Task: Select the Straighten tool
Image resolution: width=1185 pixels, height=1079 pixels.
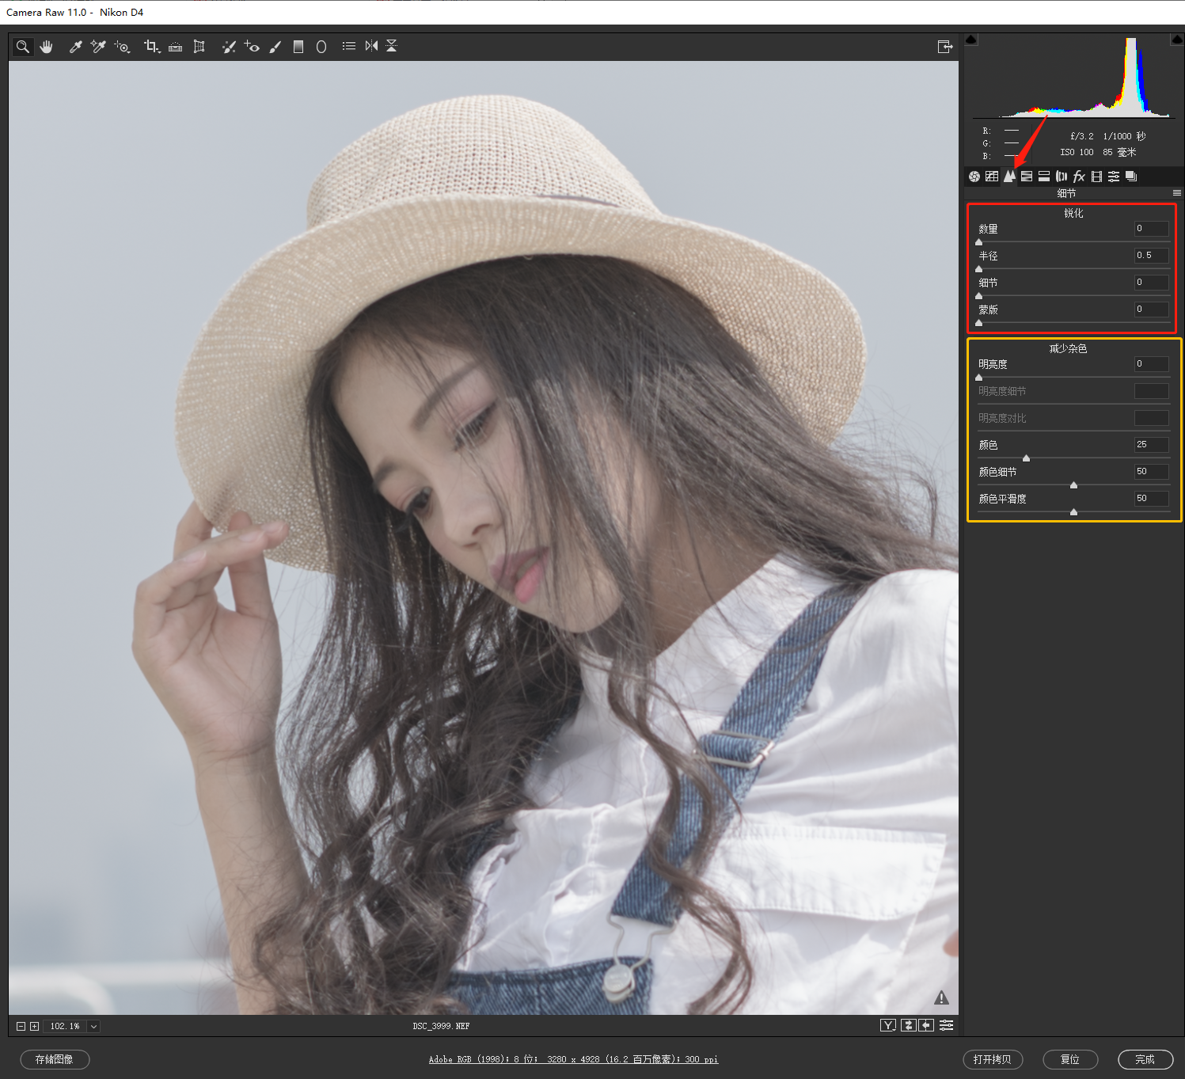Action: click(176, 47)
